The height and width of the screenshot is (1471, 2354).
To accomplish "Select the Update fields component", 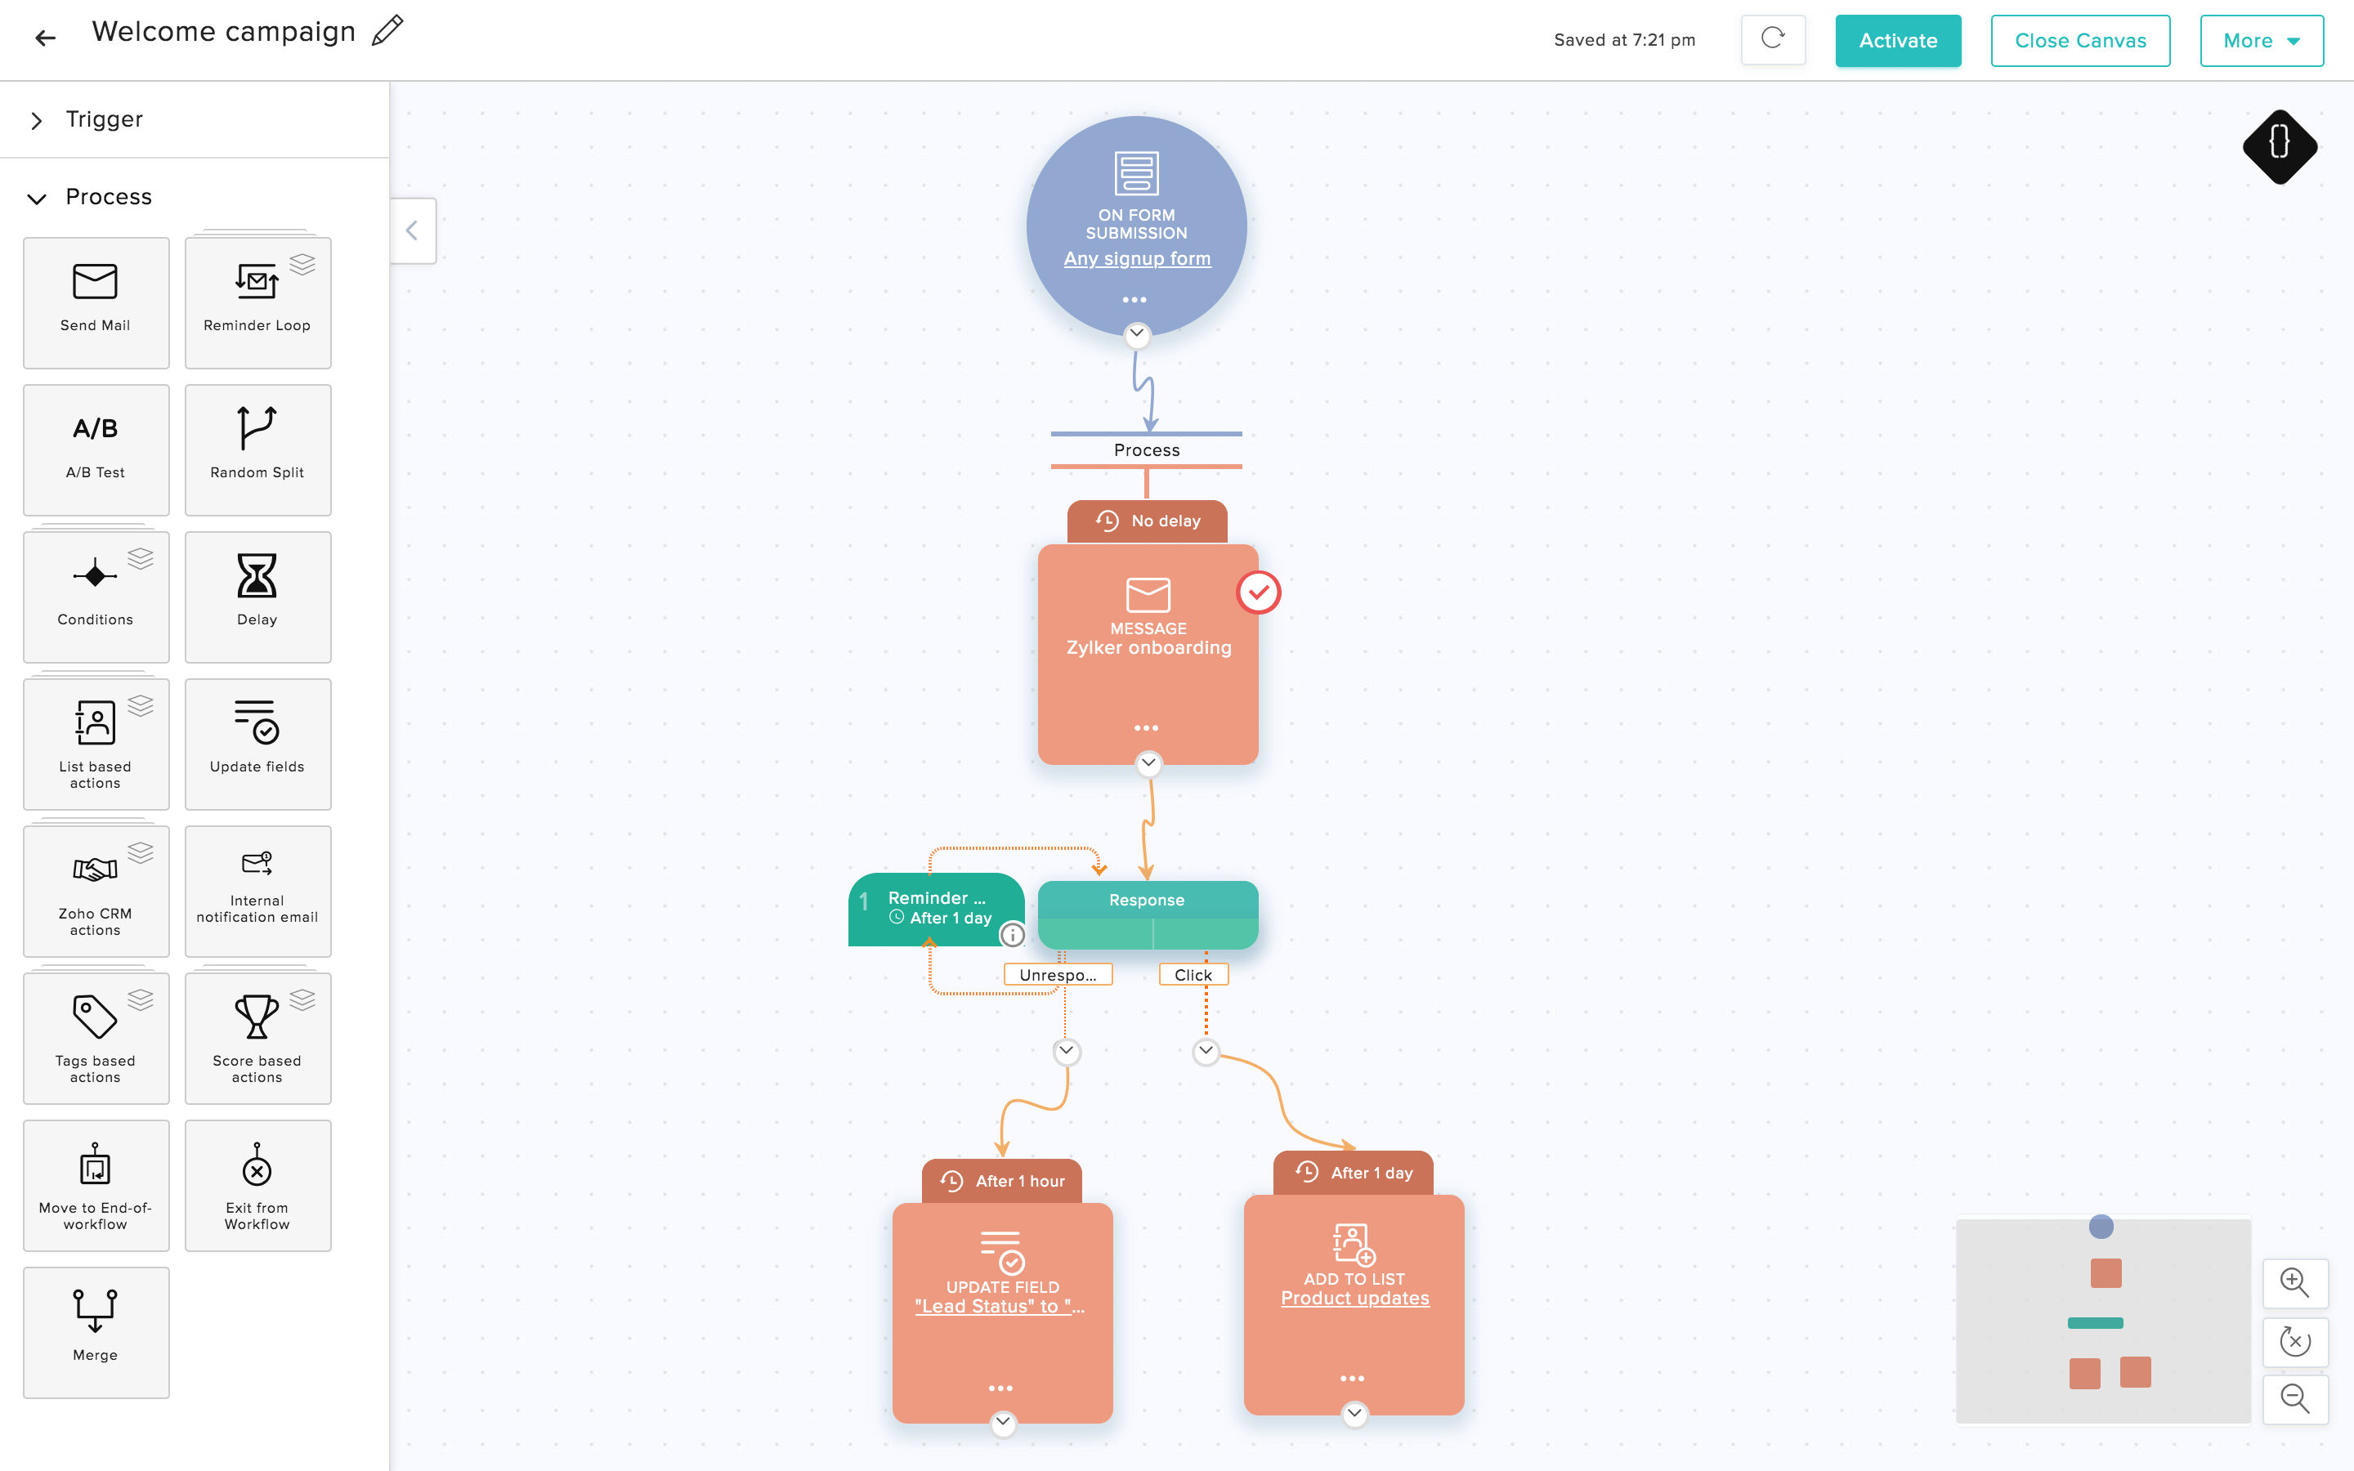I will click(257, 744).
